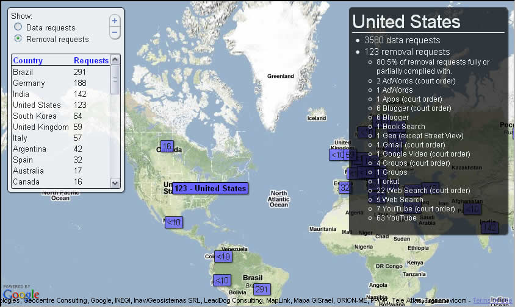Click the <10 marker near Venezuela
The width and height of the screenshot is (515, 307).
223,256
